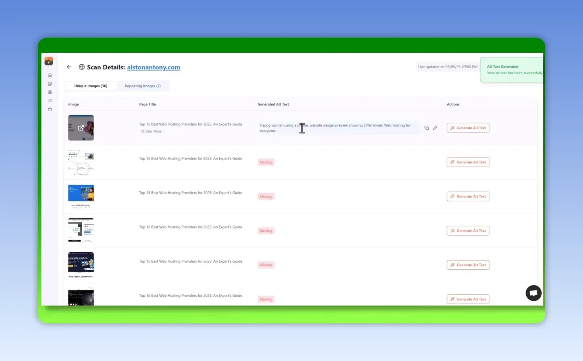Open the calendar icon in sidebar
The image size is (583, 361).
(50, 109)
